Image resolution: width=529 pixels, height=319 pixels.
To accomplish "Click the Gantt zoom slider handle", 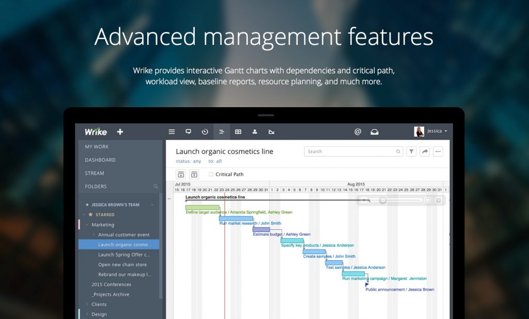I will click(x=383, y=200).
